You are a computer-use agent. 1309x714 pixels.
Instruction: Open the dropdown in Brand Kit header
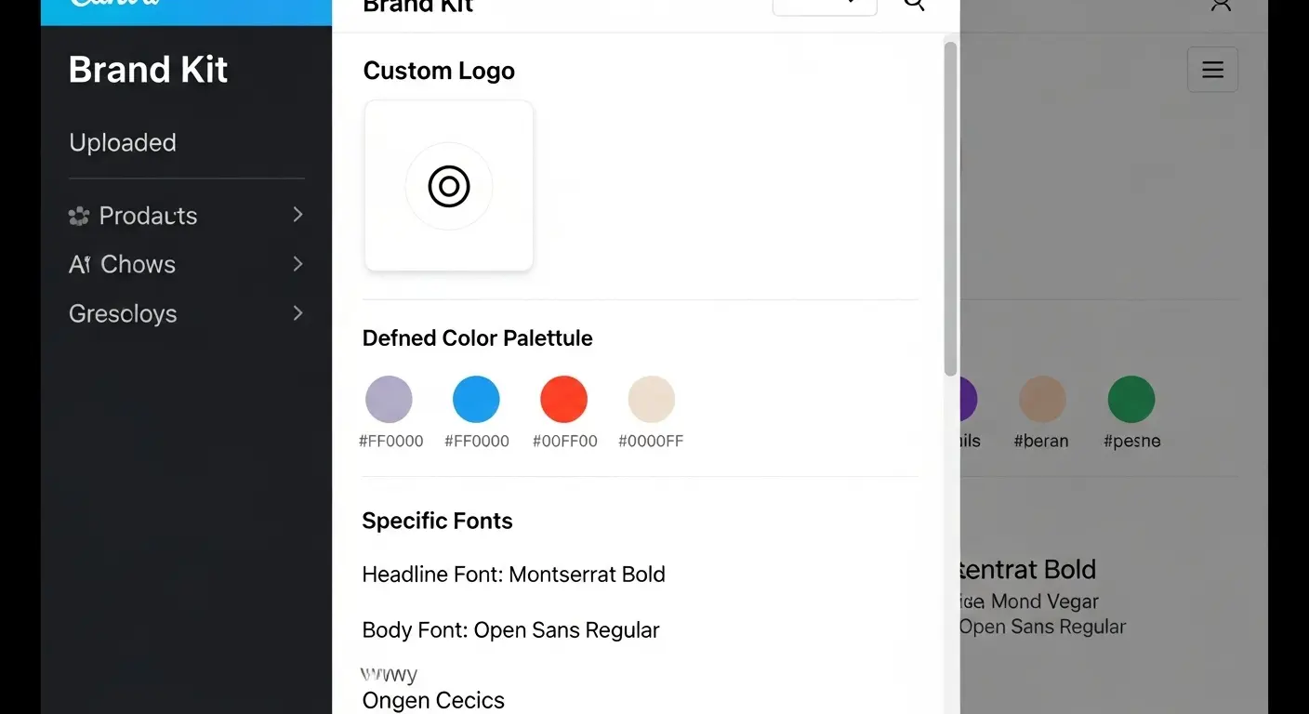point(825,6)
